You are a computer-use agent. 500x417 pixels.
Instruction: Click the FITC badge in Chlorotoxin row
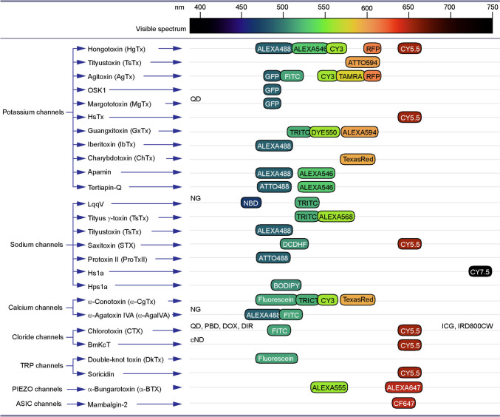[x=279, y=330]
